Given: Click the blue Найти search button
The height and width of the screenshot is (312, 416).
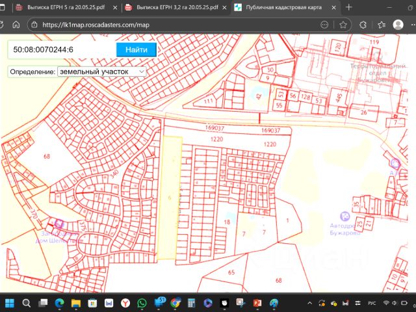Looking at the screenshot, I should [x=136, y=49].
